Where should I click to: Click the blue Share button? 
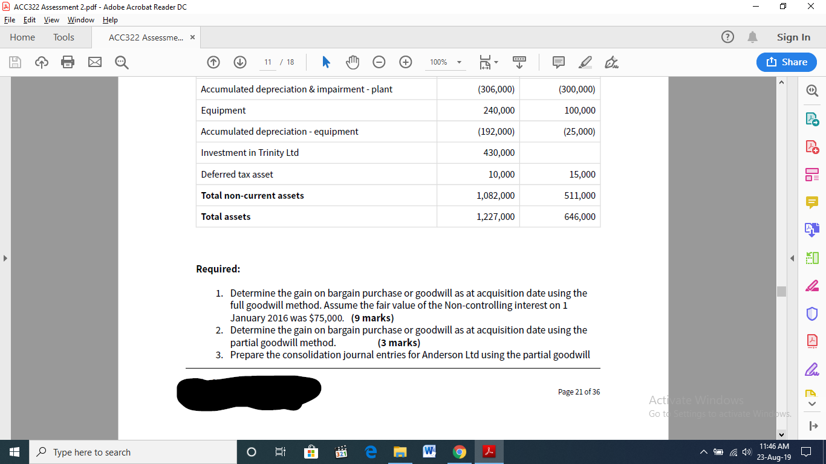click(x=786, y=62)
